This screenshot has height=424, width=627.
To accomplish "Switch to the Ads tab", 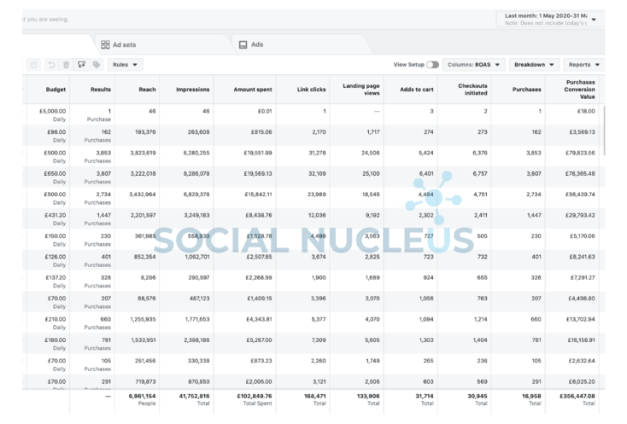I will click(256, 44).
